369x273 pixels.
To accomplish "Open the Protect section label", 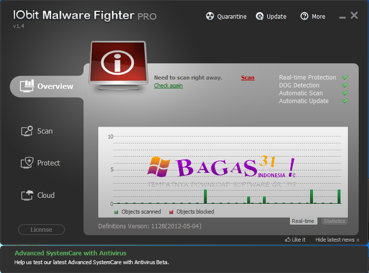I will [49, 163].
